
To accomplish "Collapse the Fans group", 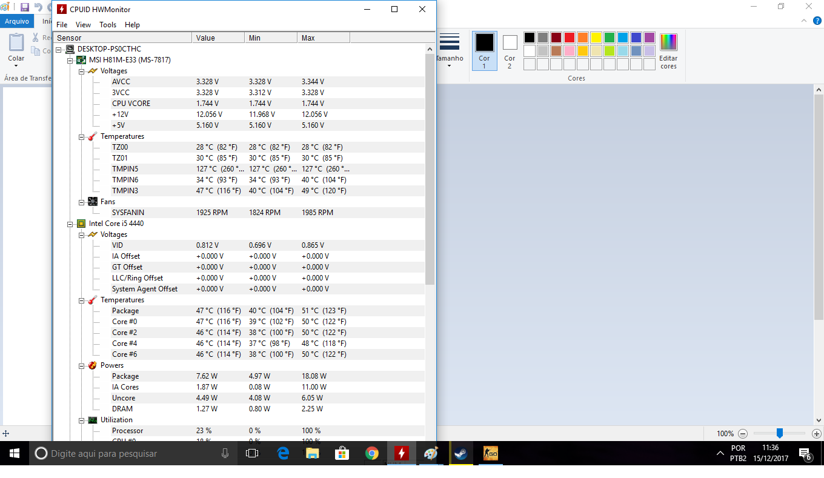I will click(x=81, y=202).
